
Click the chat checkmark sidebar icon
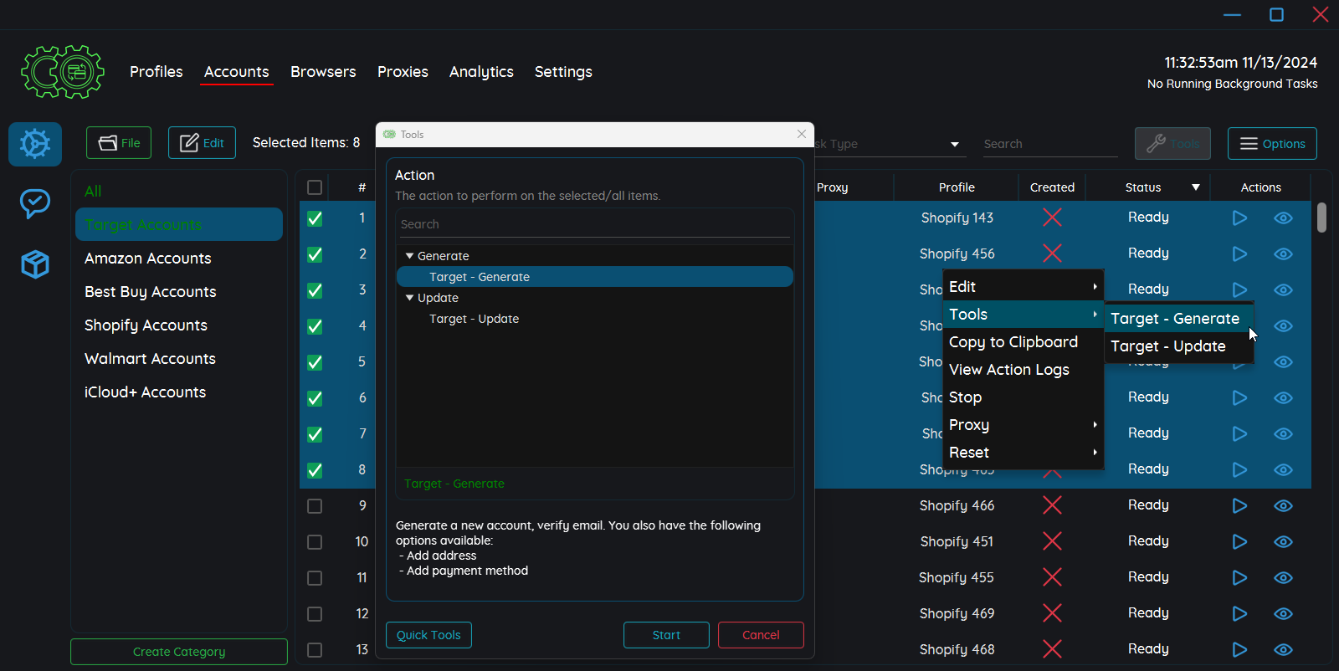[35, 203]
